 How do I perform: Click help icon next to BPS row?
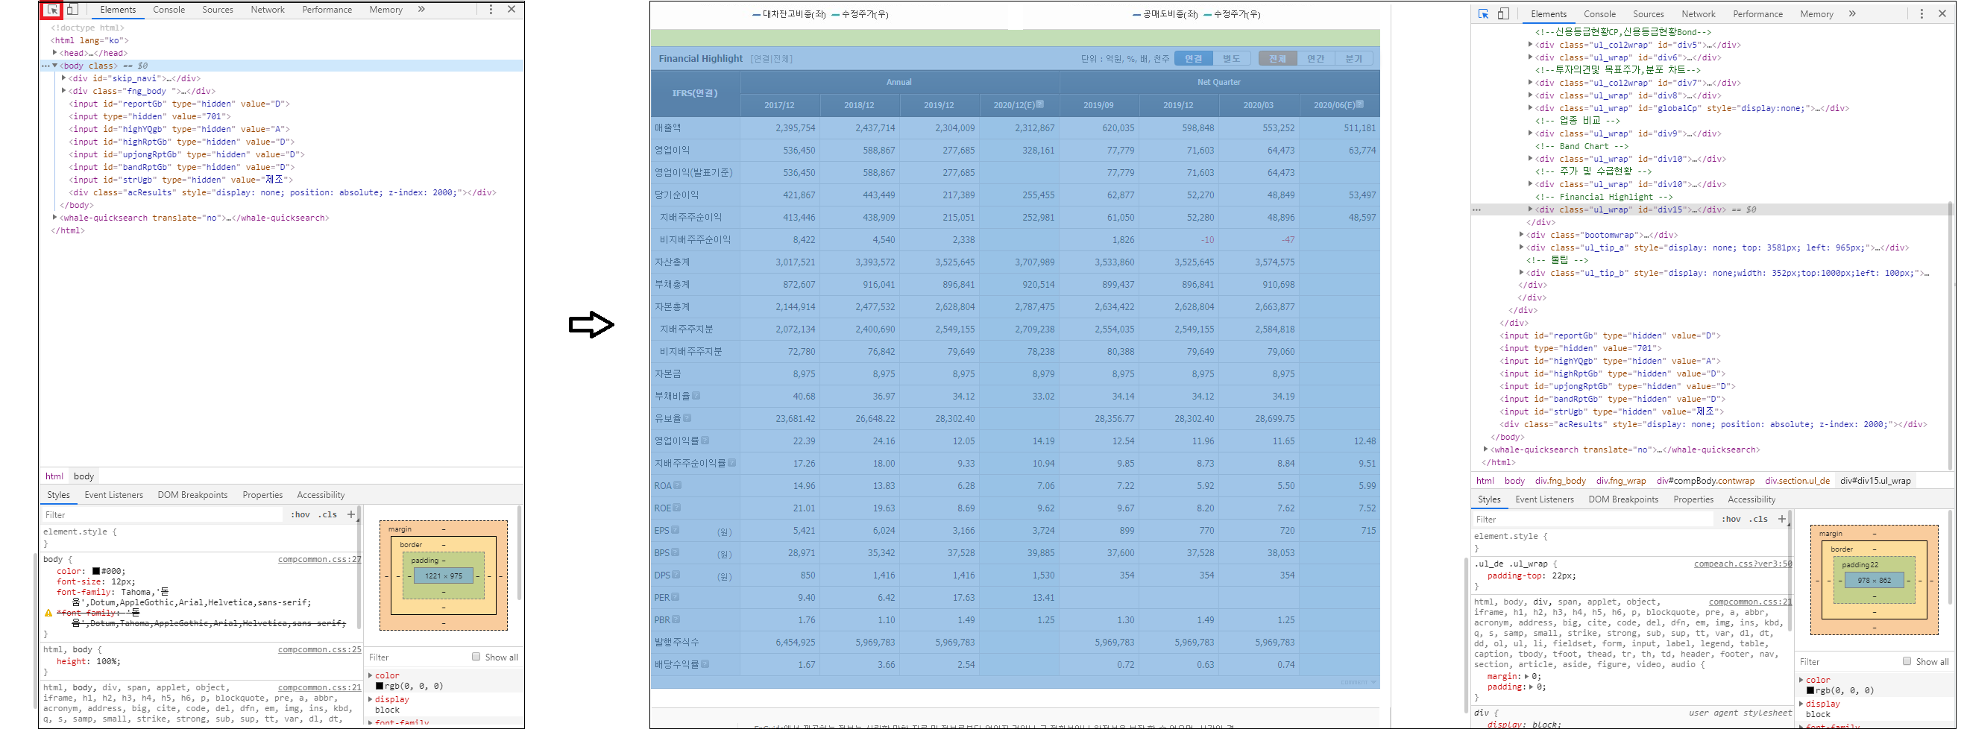pos(676,553)
